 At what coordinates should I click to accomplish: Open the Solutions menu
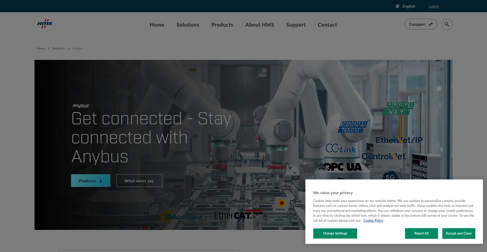point(188,25)
